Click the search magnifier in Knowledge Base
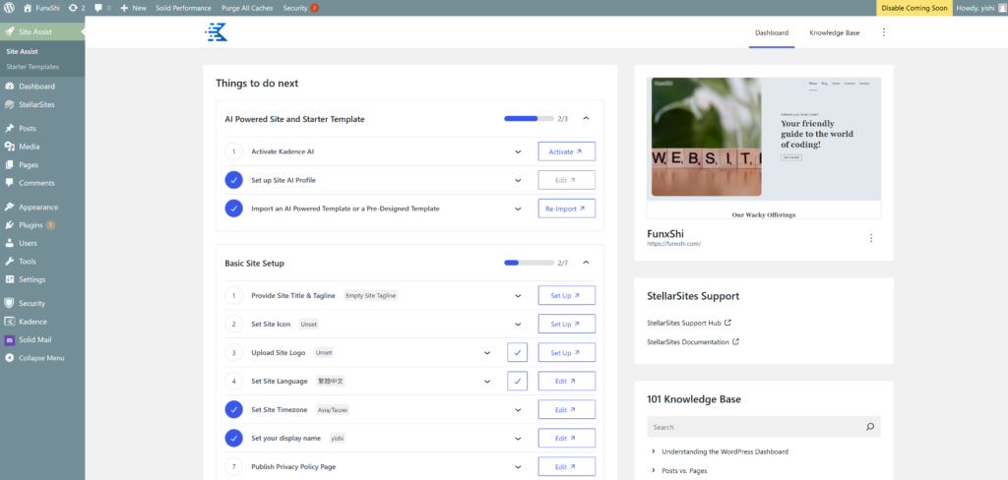Screen dimensions: 1008x480 pos(869,427)
